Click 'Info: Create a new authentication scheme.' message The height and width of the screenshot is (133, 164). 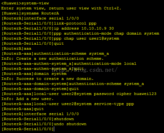[52, 58]
